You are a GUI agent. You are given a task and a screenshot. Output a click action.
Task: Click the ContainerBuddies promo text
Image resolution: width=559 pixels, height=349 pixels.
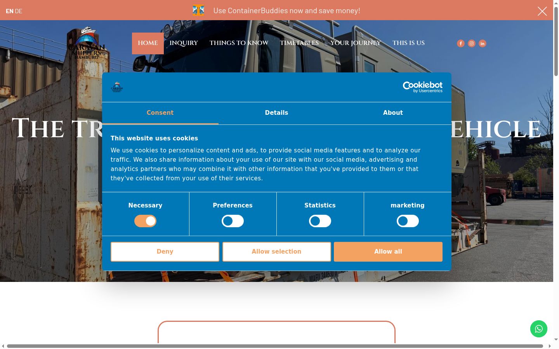(287, 11)
